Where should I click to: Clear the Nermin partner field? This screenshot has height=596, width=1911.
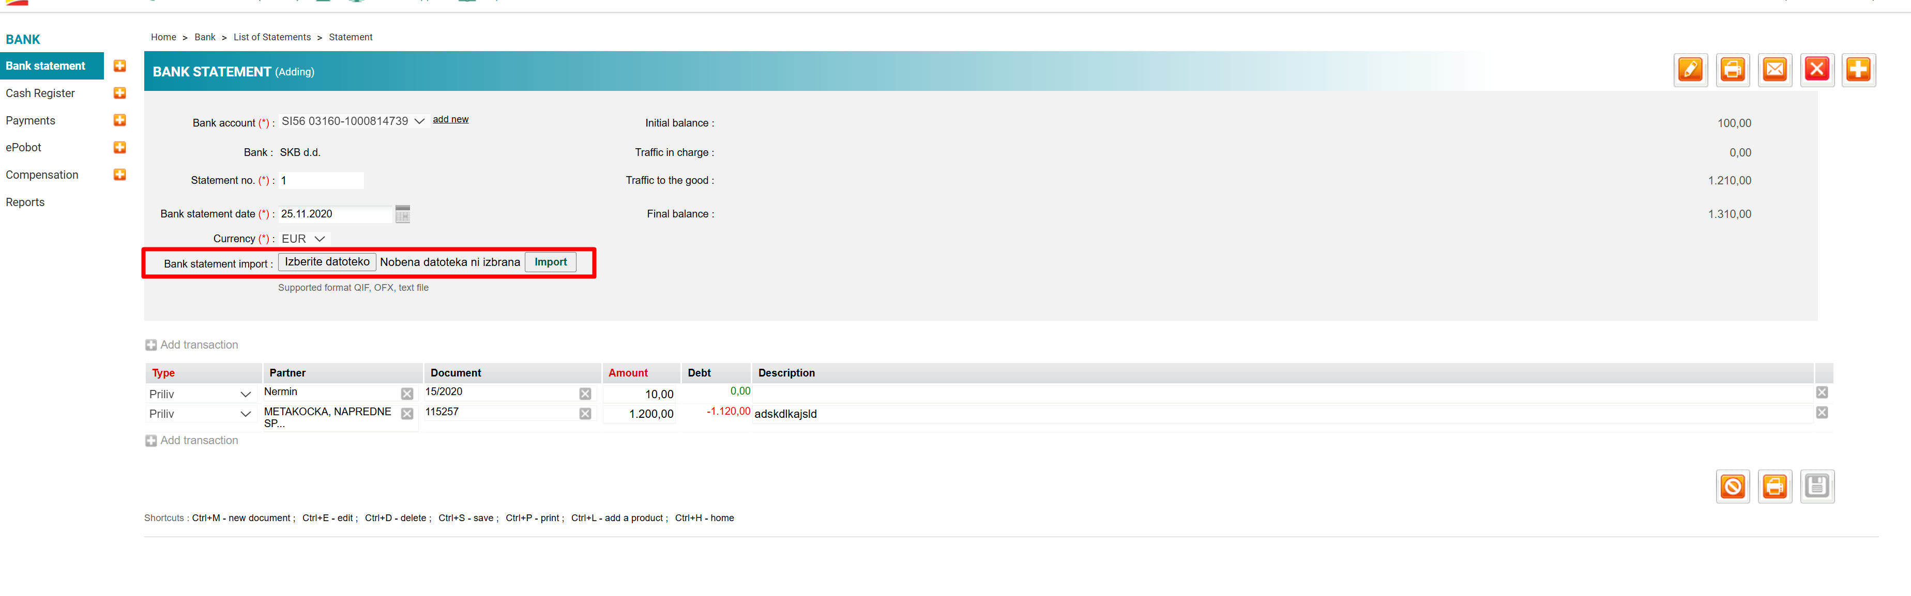[x=406, y=394]
